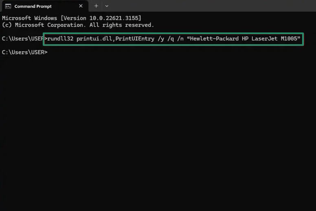Viewport: 316px width, 211px height.
Task: Click the Command Prompt tab icon
Action: tap(8, 6)
